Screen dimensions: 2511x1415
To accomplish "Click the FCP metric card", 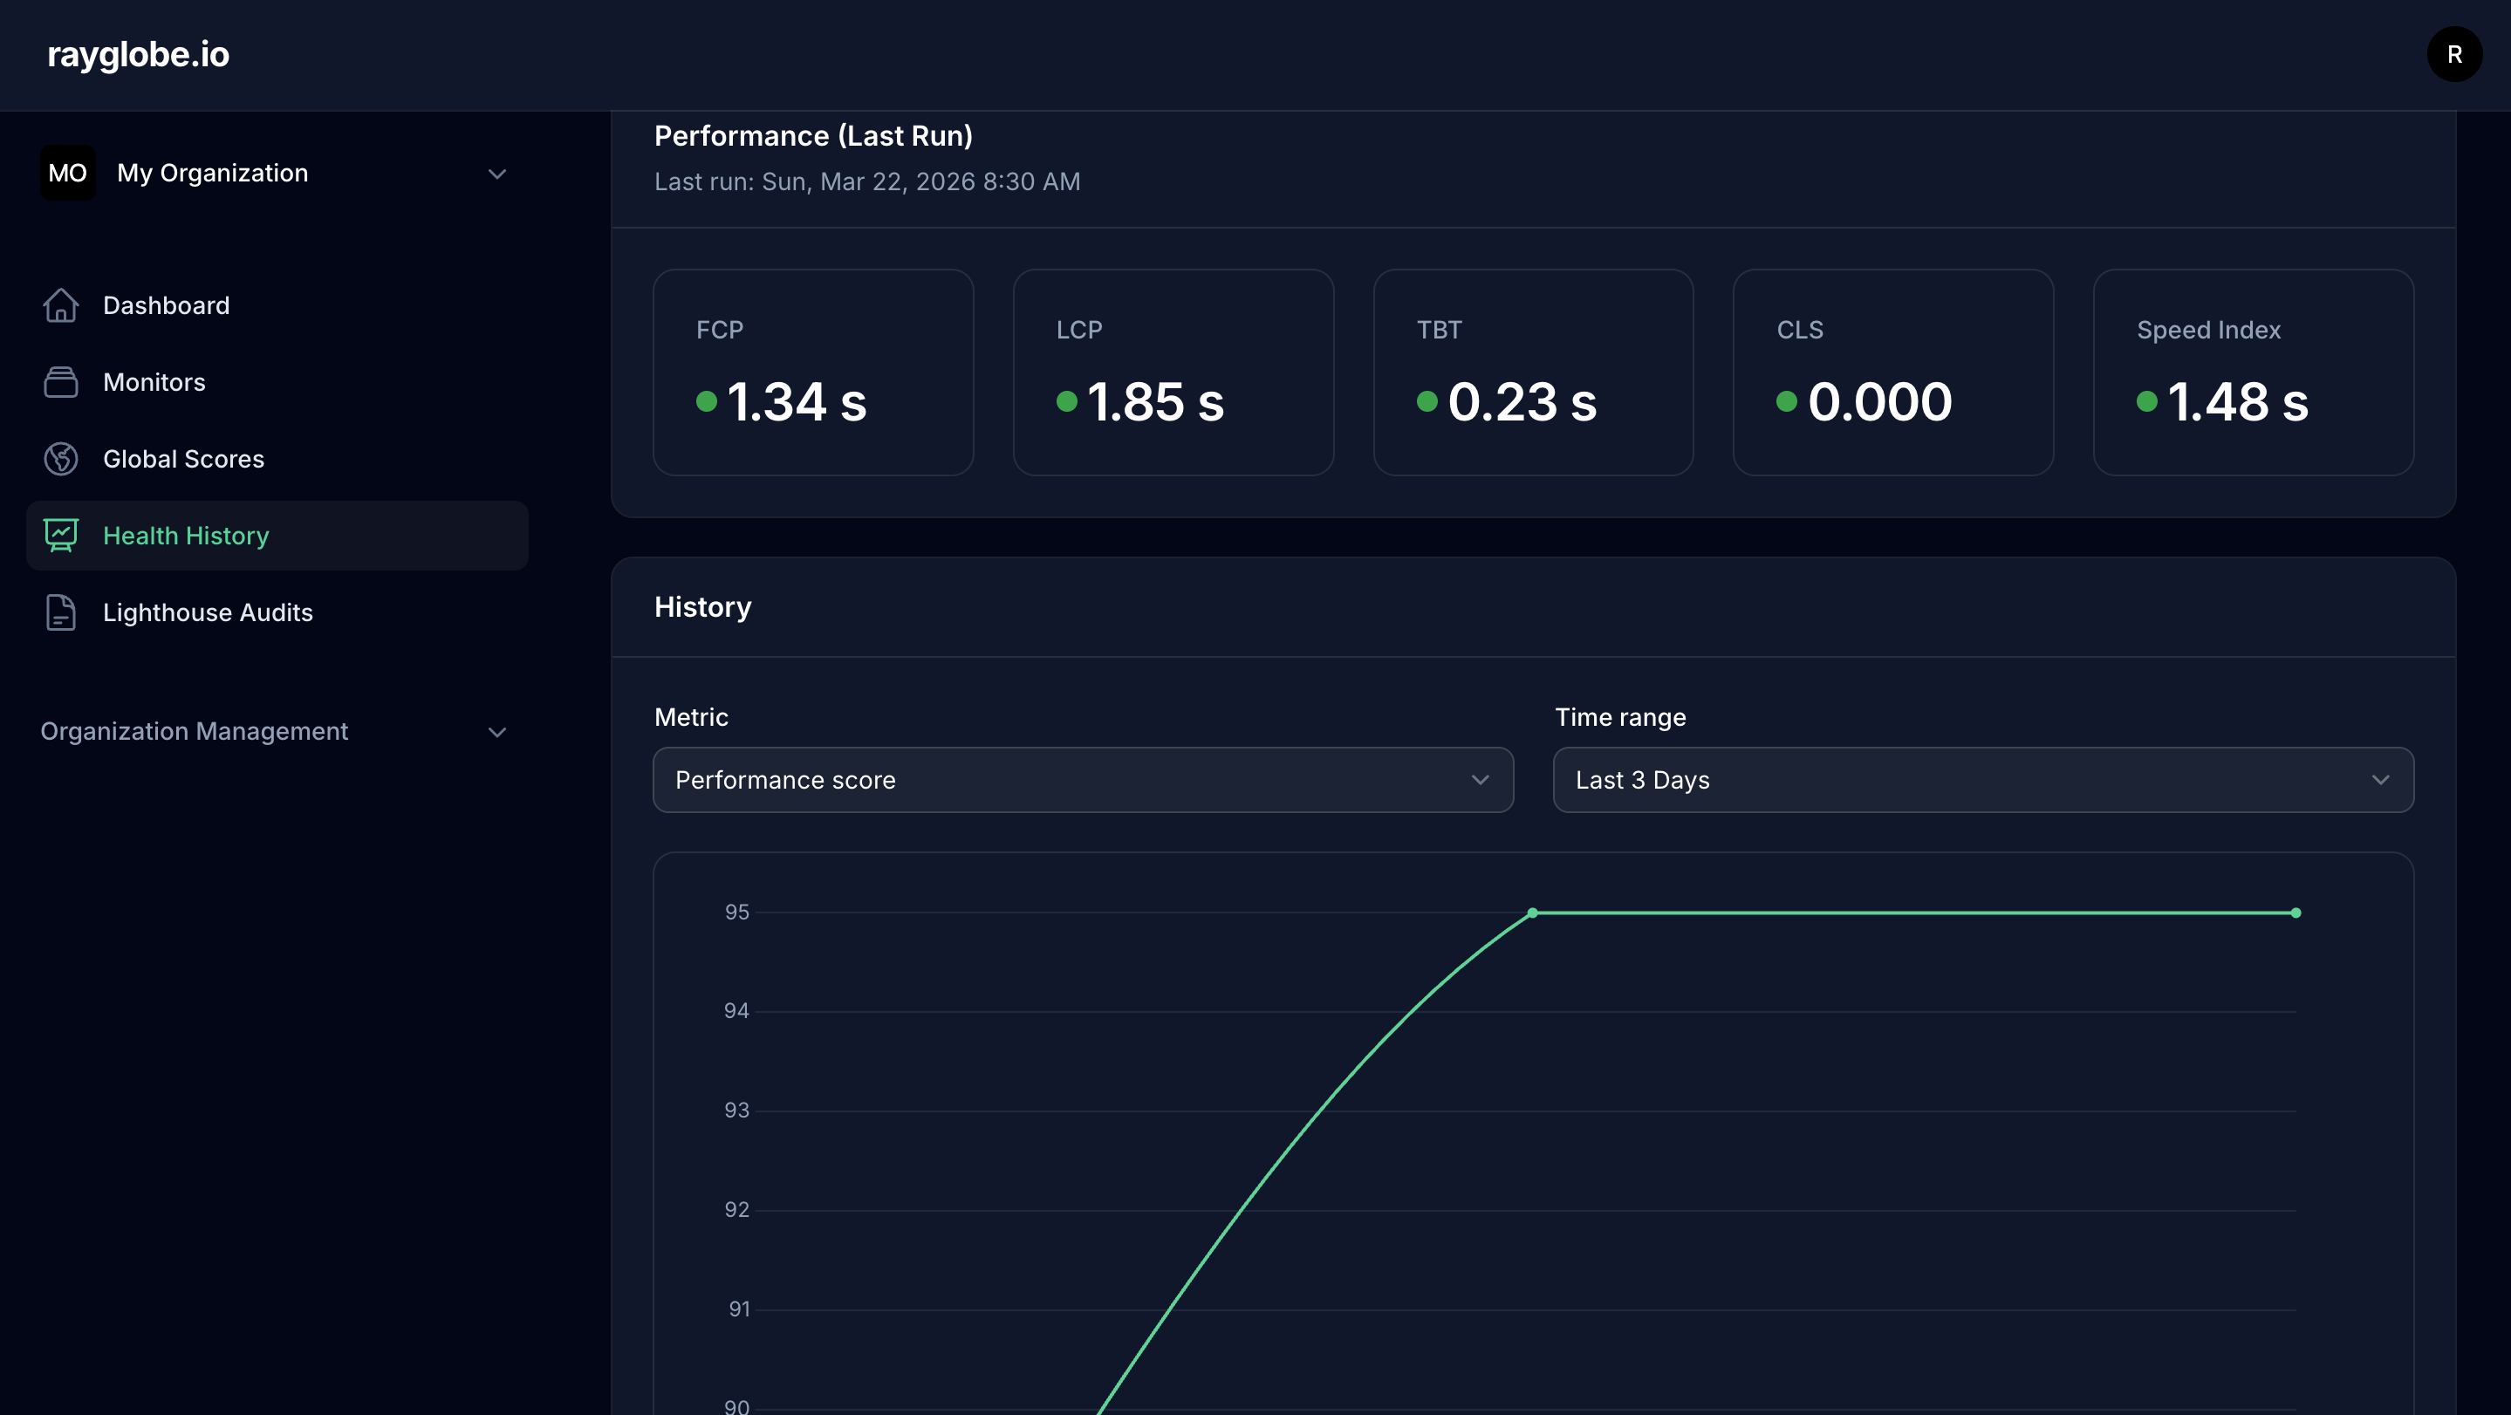I will [x=813, y=373].
